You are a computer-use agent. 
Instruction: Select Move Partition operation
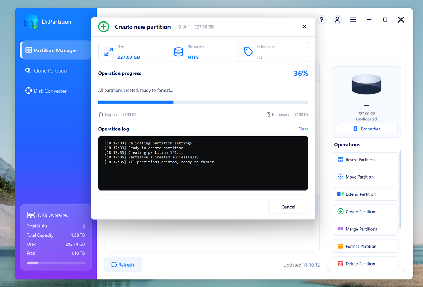[366, 177]
